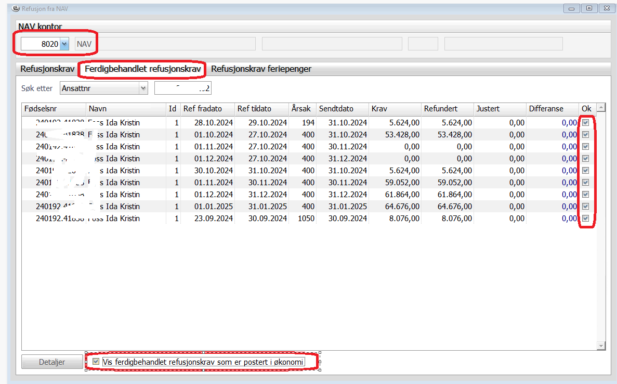Click the Ref tildato column header
The image size is (617, 384).
point(261,109)
